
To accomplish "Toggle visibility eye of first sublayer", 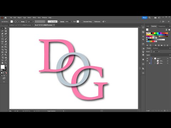I will click(x=147, y=61).
